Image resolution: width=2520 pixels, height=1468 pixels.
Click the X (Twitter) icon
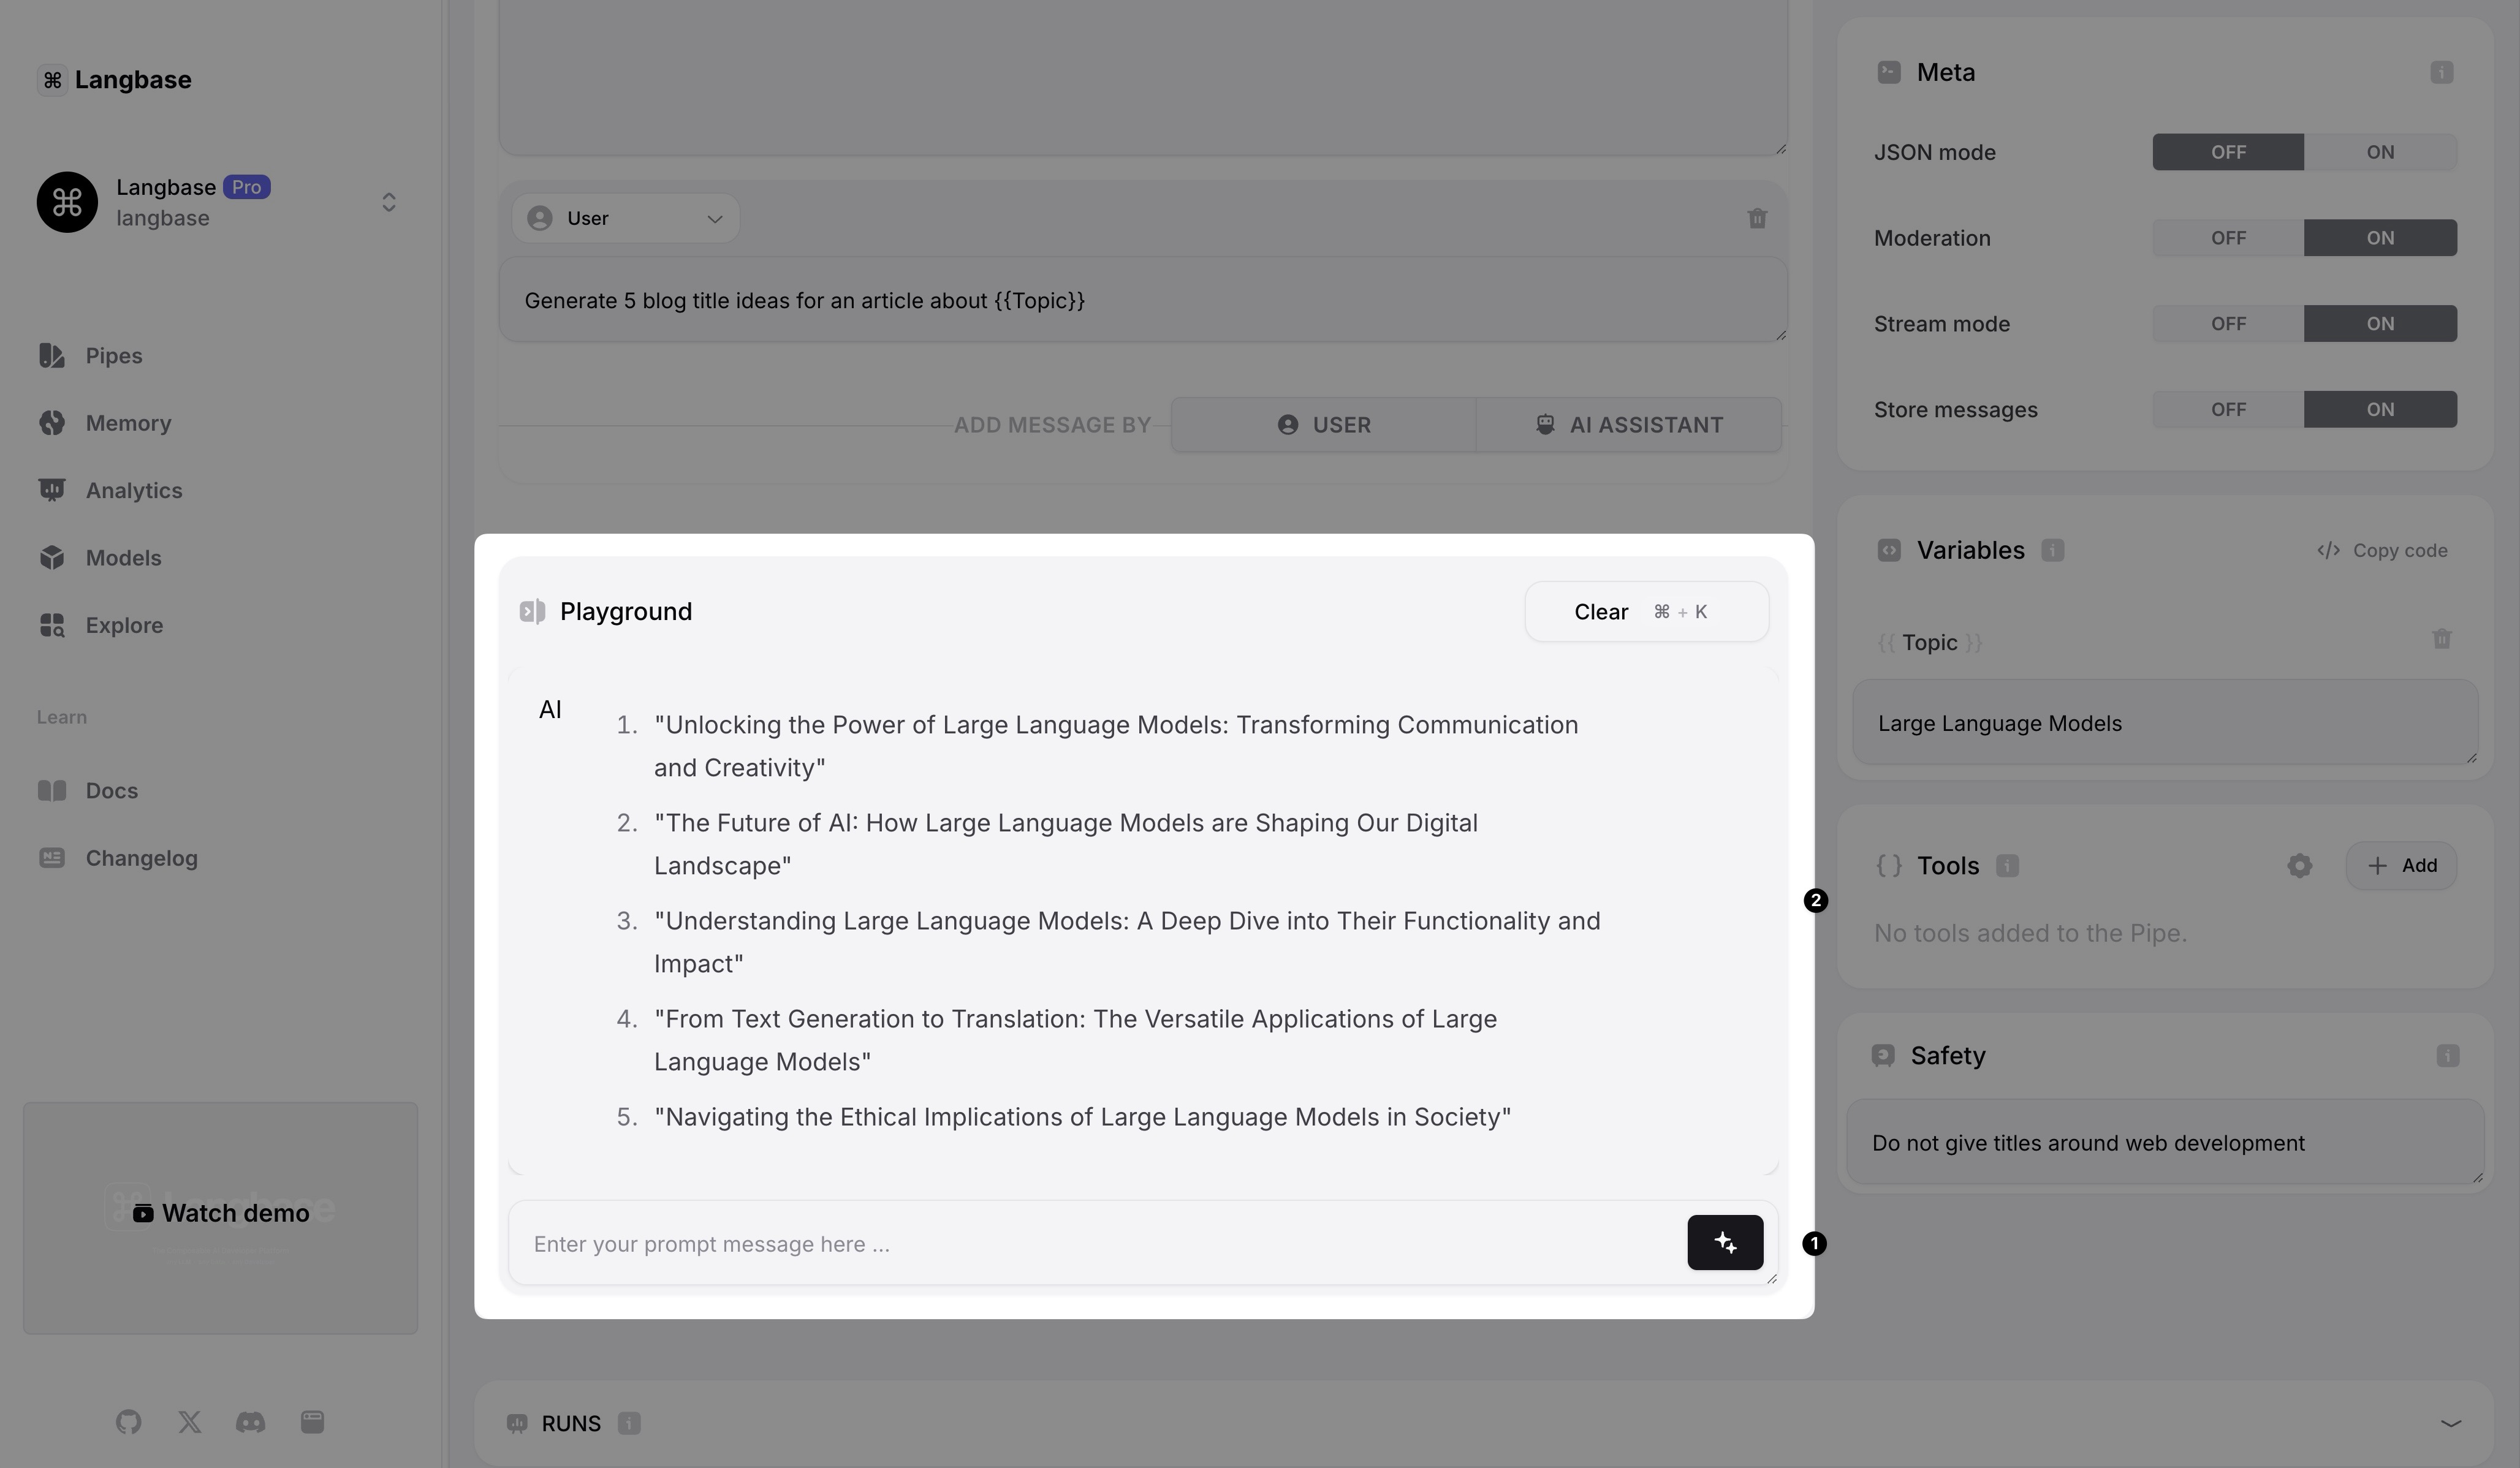click(189, 1422)
